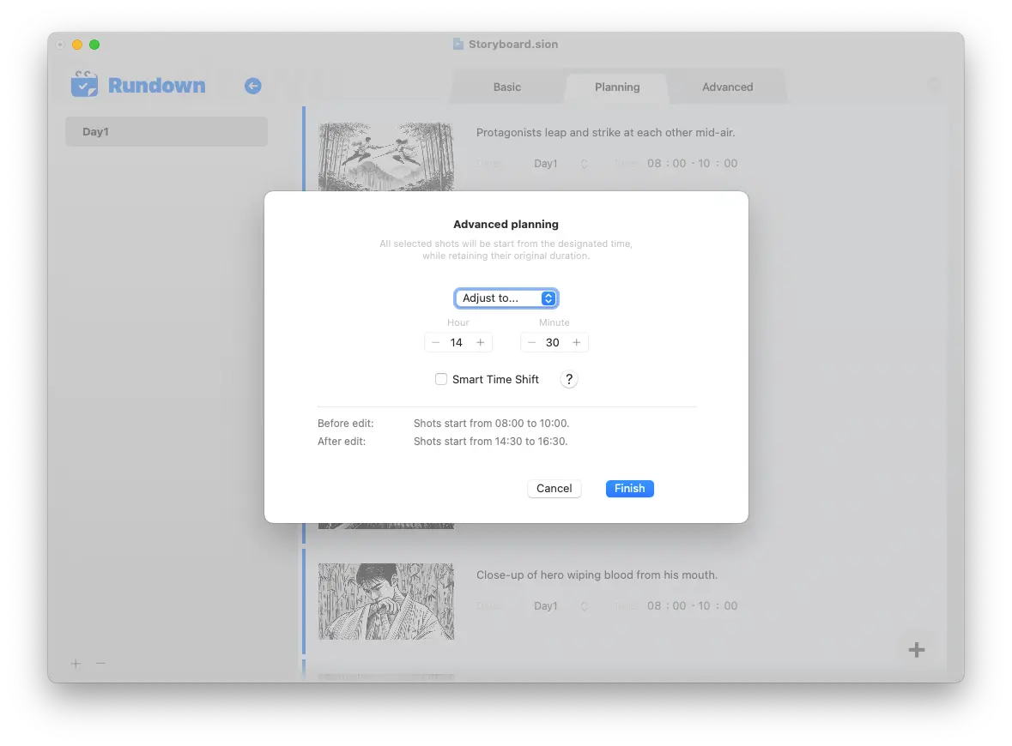The image size is (1012, 746).
Task: Select the hero close-up shot thumbnail
Action: [x=386, y=601]
